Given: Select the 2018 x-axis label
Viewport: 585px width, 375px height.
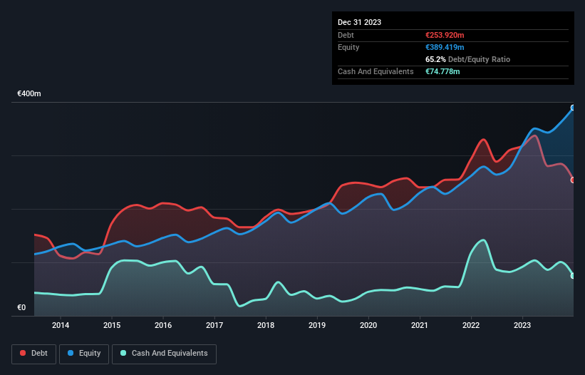Looking at the screenshot, I should tap(266, 325).
